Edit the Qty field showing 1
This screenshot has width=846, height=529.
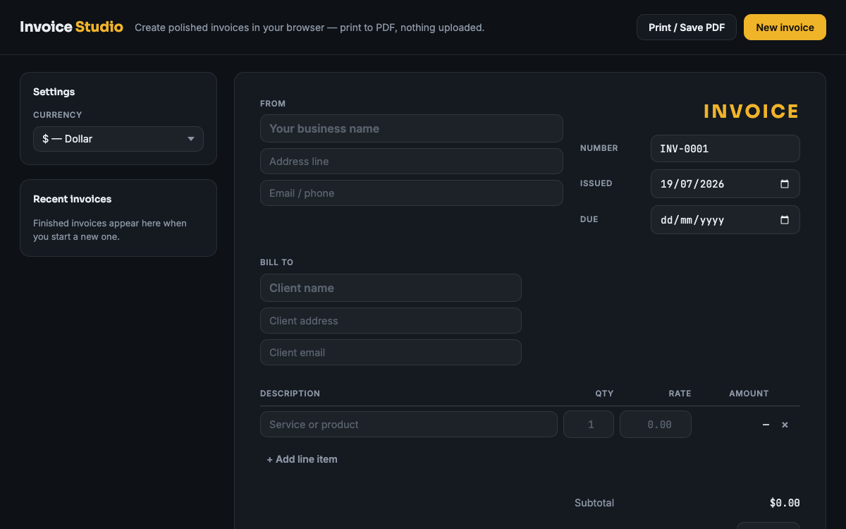(x=589, y=425)
